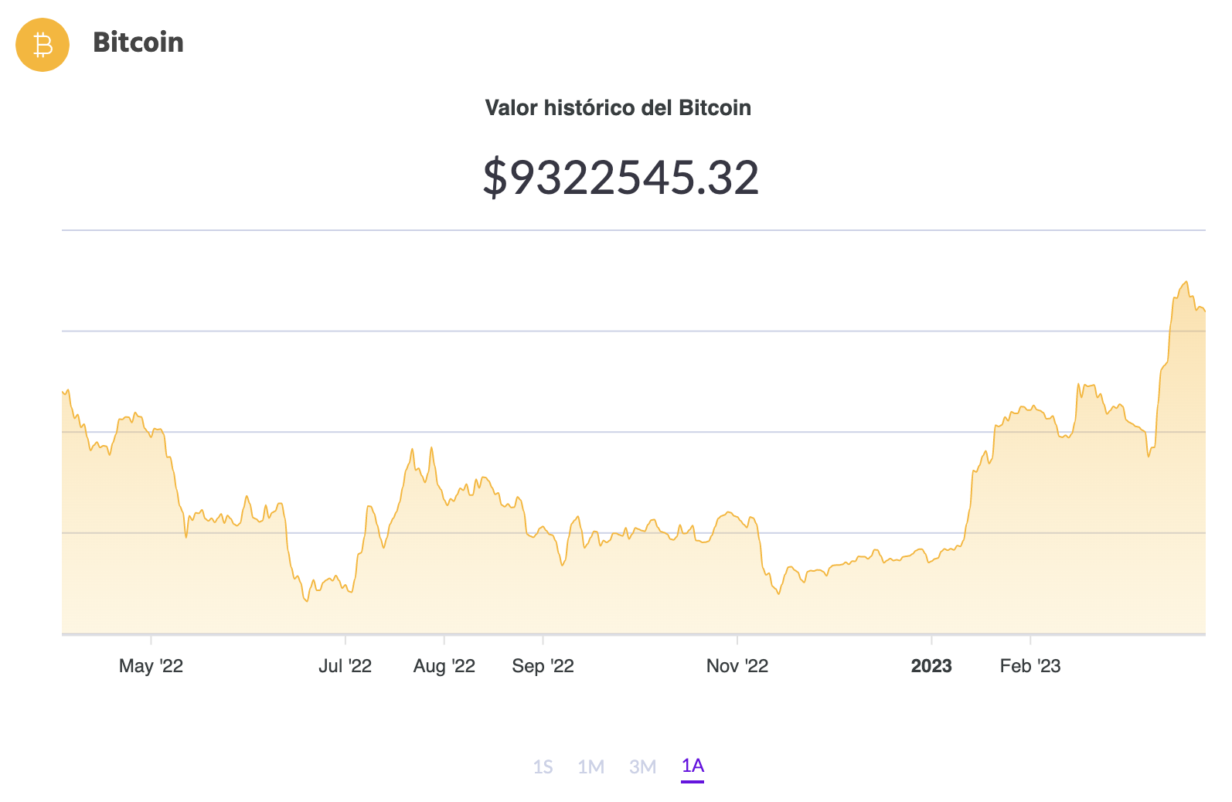
Task: Click the Bitcoin heading text
Action: click(x=138, y=42)
